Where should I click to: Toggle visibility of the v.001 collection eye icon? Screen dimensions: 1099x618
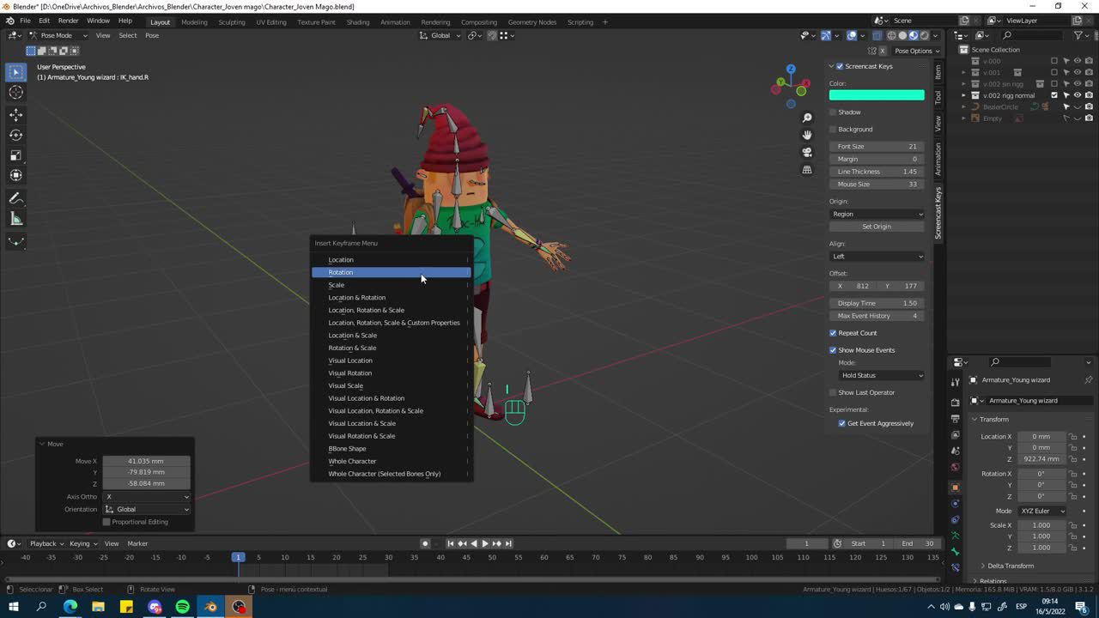pyautogui.click(x=1077, y=72)
